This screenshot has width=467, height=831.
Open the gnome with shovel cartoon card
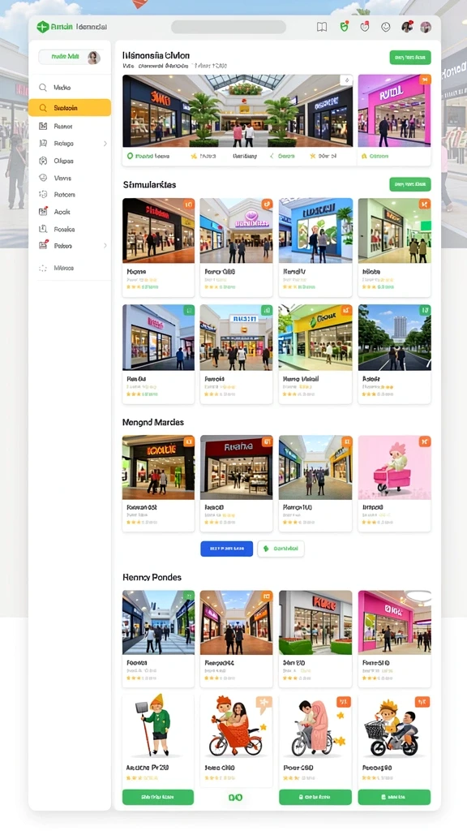(x=158, y=739)
